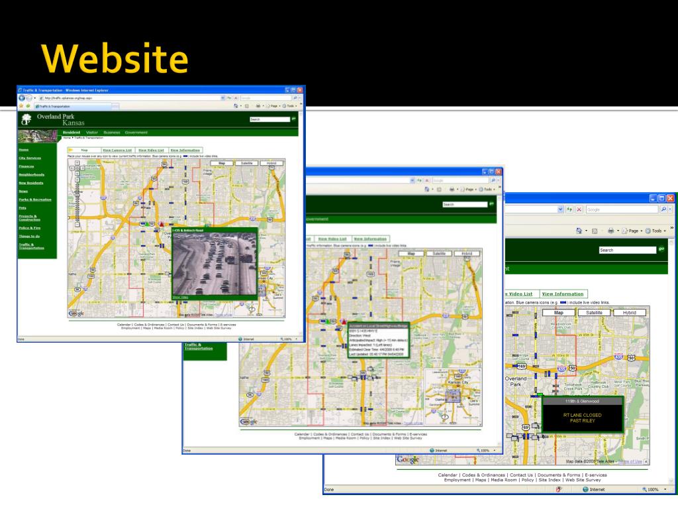Open Tools menu in middle window
Viewport: 678px width, 509px height.
(x=485, y=189)
